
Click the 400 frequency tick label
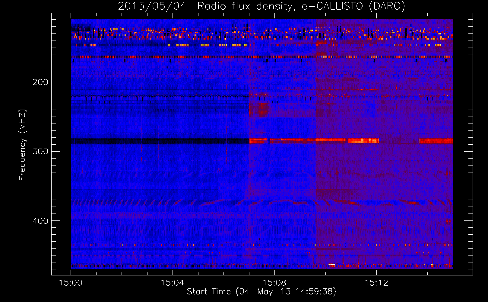pyautogui.click(x=40, y=221)
